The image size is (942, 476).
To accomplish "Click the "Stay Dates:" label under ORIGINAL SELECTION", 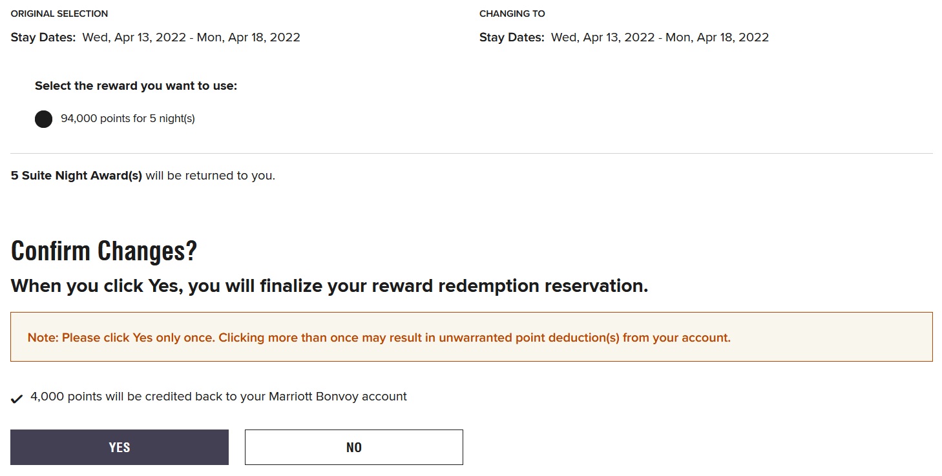I will coord(43,37).
